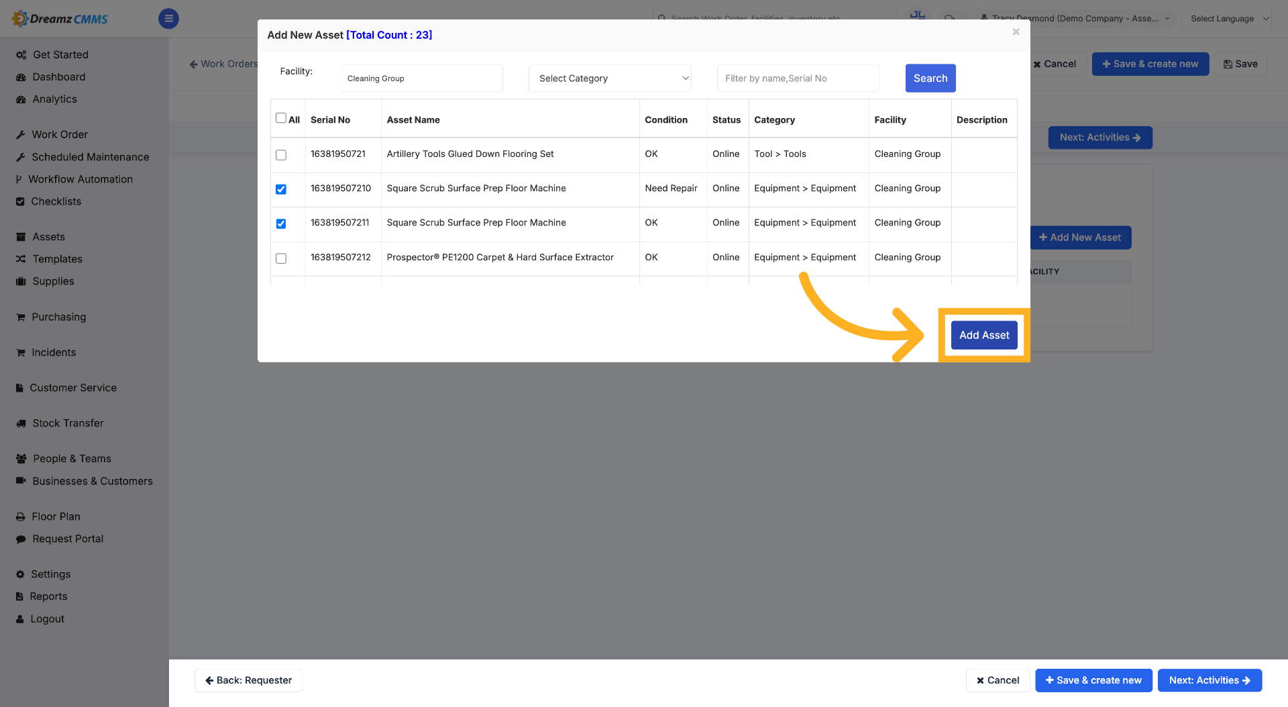This screenshot has width=1288, height=707.
Task: Click the Serial No column header
Action: click(330, 120)
